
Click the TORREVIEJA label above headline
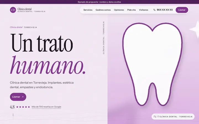(30, 27)
